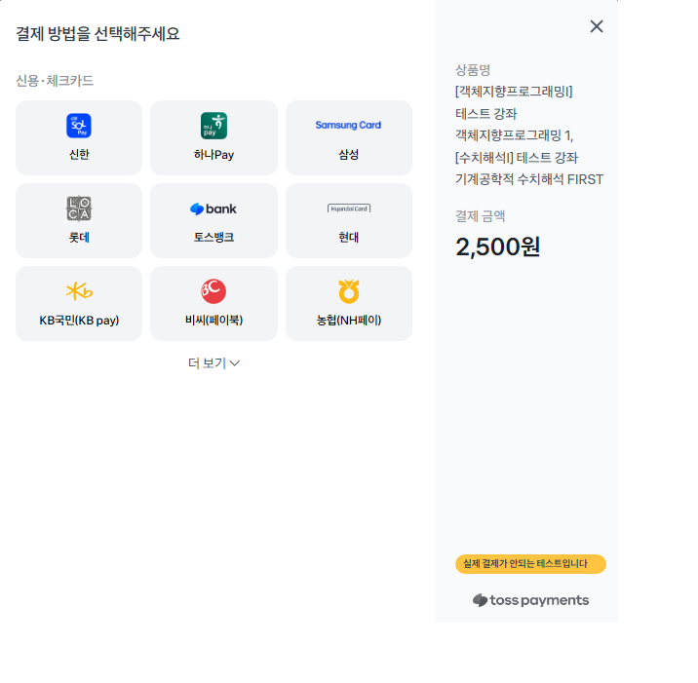This screenshot has width=698, height=683.
Task: Expand more cards with 더 보기
Action: (213, 363)
